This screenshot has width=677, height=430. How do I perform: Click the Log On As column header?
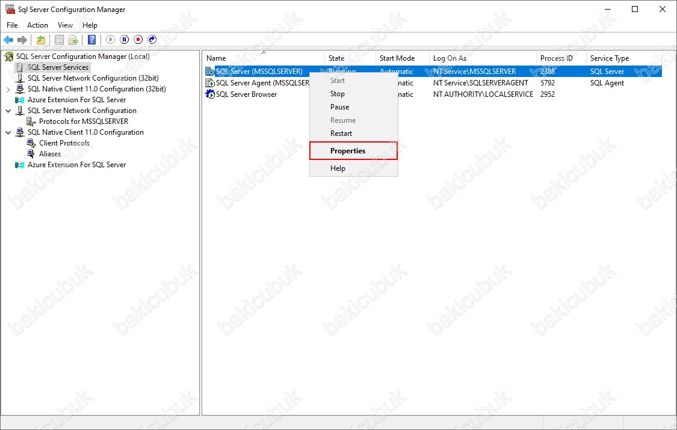pos(450,58)
